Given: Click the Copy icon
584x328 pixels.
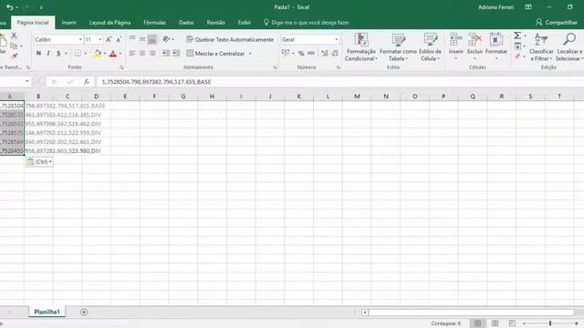Looking at the screenshot, I should (14, 46).
